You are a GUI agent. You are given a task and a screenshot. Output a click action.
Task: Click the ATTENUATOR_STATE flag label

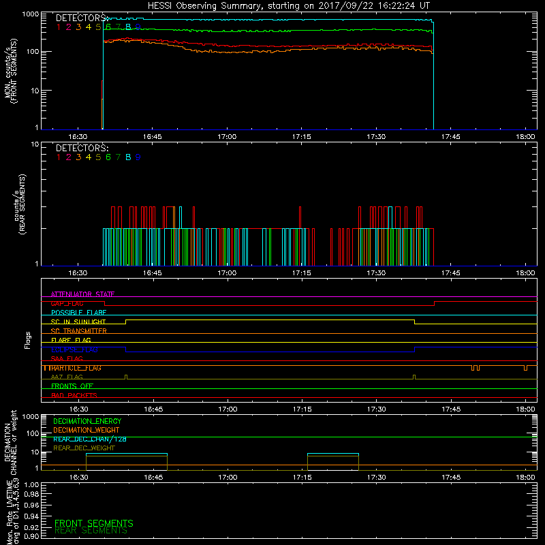[x=82, y=294]
